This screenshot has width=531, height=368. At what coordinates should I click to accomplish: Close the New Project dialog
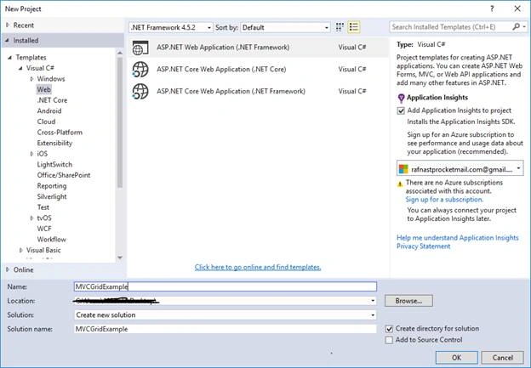pos(517,8)
